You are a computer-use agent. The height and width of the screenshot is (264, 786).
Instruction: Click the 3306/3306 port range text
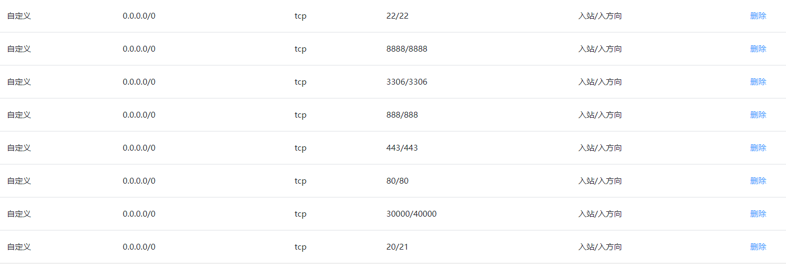click(x=407, y=82)
